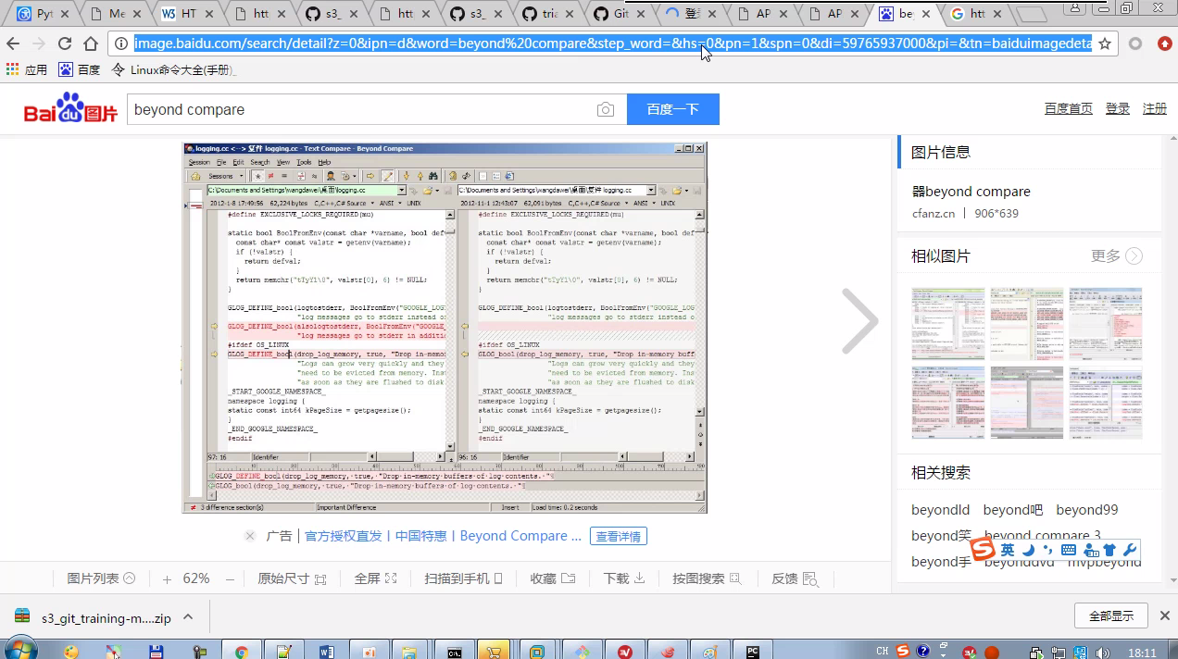The height and width of the screenshot is (659, 1178).
Task: Click the Baidu 图片 logo
Action: [71, 109]
